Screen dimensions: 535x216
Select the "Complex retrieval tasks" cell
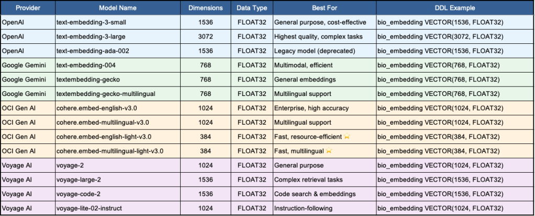(308, 179)
